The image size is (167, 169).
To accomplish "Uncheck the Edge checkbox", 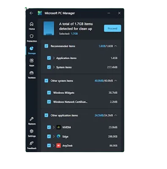I will 49,136.
